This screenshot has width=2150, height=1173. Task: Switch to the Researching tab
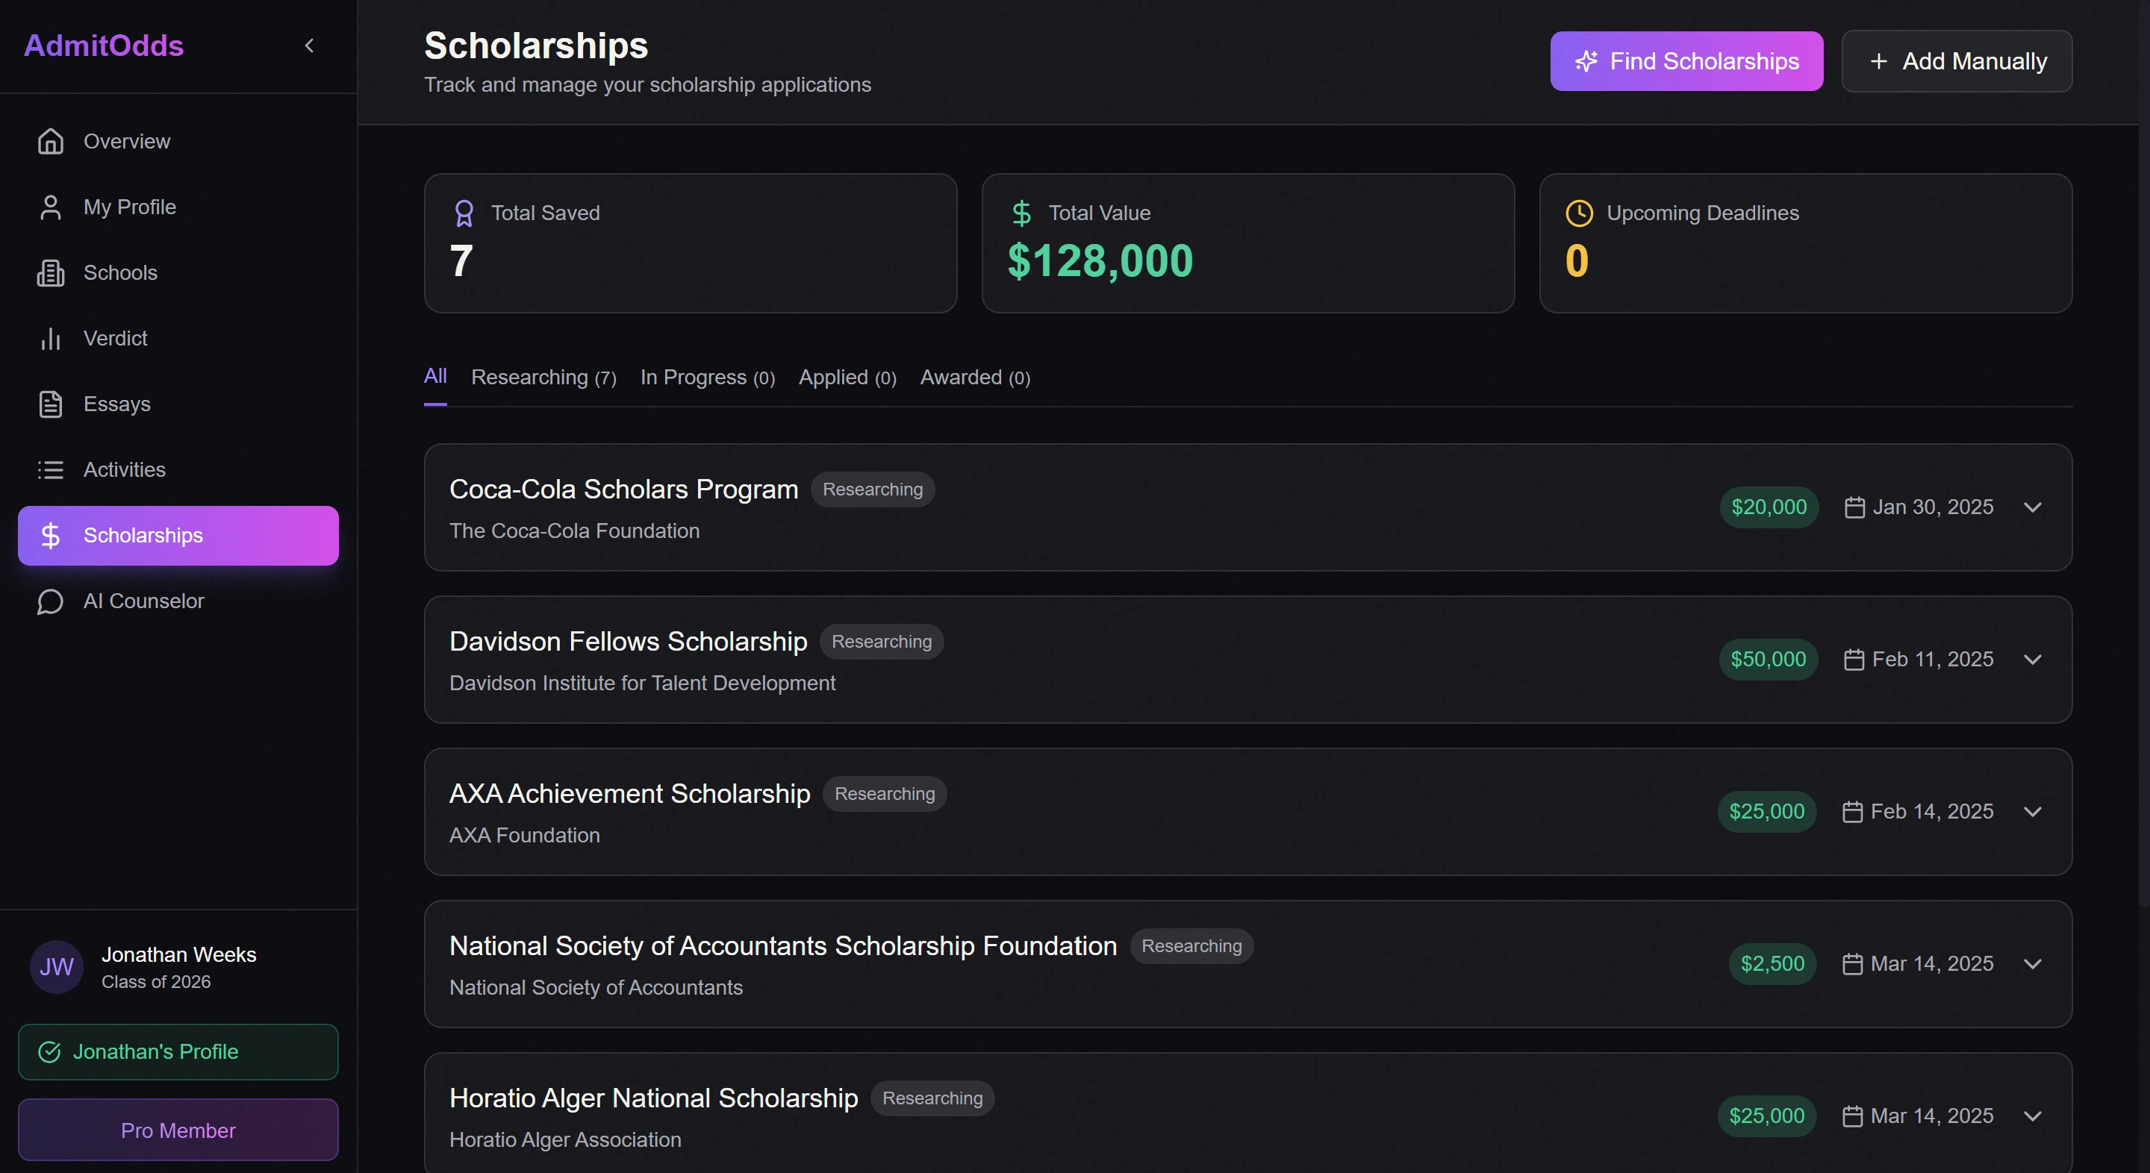(x=543, y=378)
